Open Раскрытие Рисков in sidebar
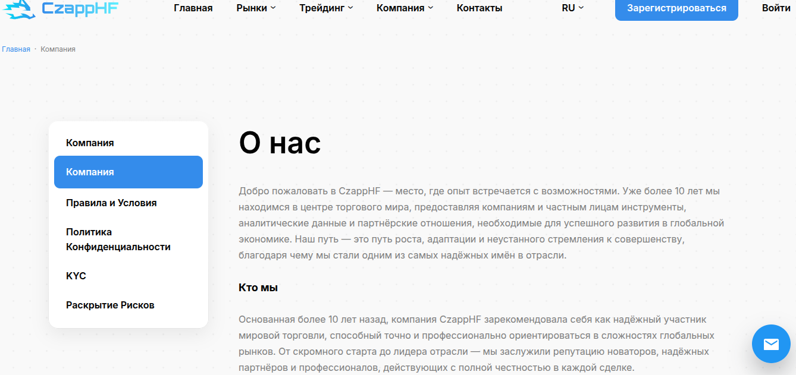This screenshot has width=796, height=375. click(x=110, y=305)
